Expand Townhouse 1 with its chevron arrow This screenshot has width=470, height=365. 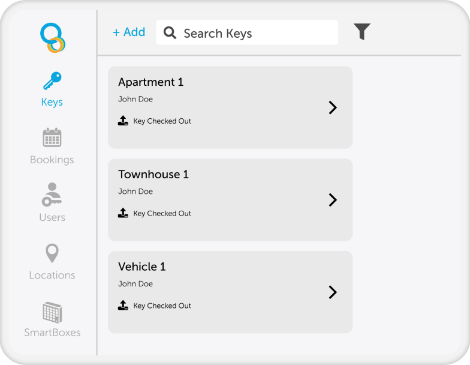click(x=333, y=199)
